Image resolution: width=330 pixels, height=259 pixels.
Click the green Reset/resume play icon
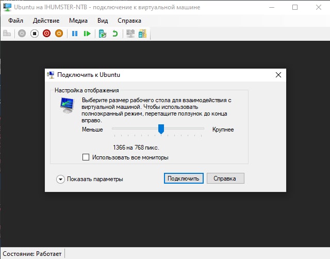pos(87,34)
